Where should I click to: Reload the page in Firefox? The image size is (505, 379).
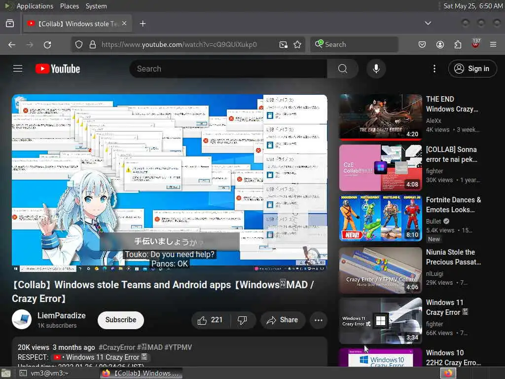[47, 44]
